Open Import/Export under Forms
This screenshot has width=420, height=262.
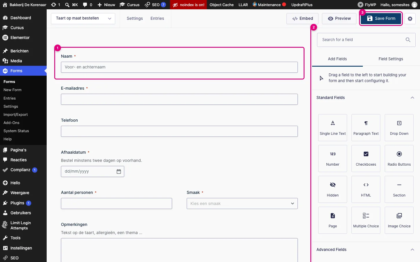pyautogui.click(x=16, y=115)
